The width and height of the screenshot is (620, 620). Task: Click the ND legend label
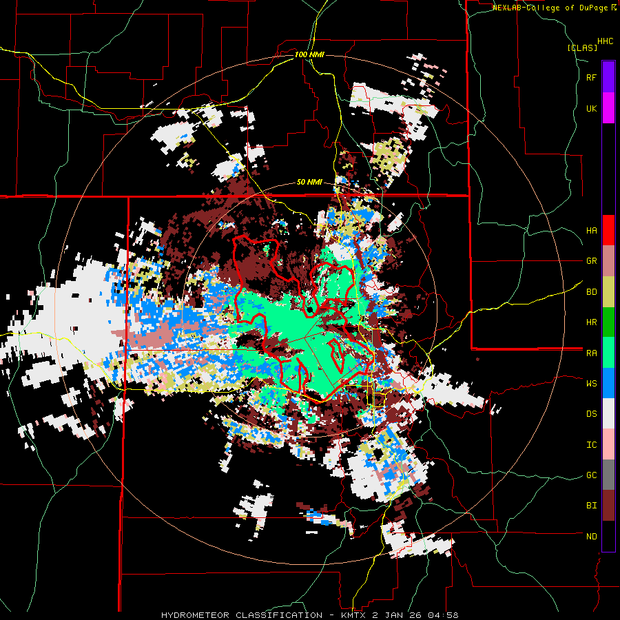coord(591,537)
